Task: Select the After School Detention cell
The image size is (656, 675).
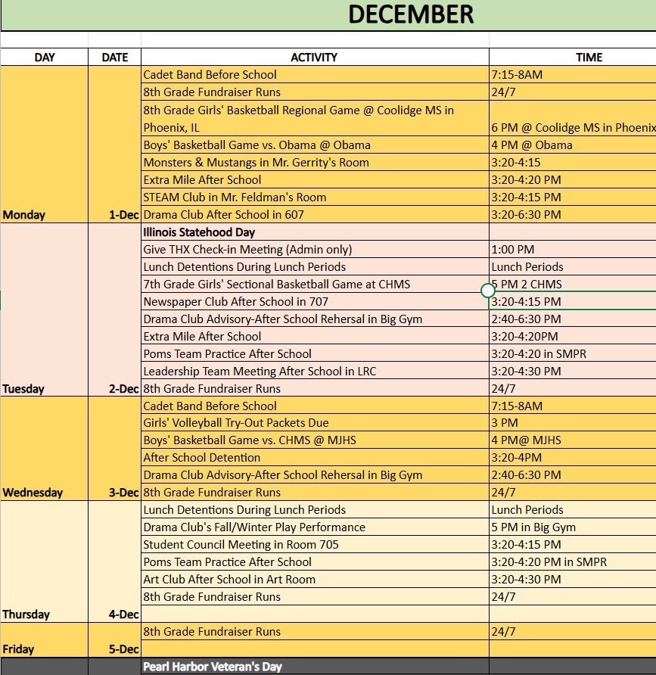Action: point(314,458)
